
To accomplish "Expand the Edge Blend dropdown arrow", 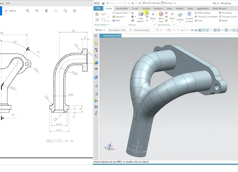I will (143, 21).
